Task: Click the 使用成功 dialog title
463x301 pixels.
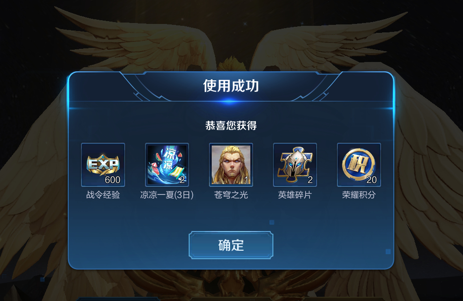Action: [x=231, y=86]
